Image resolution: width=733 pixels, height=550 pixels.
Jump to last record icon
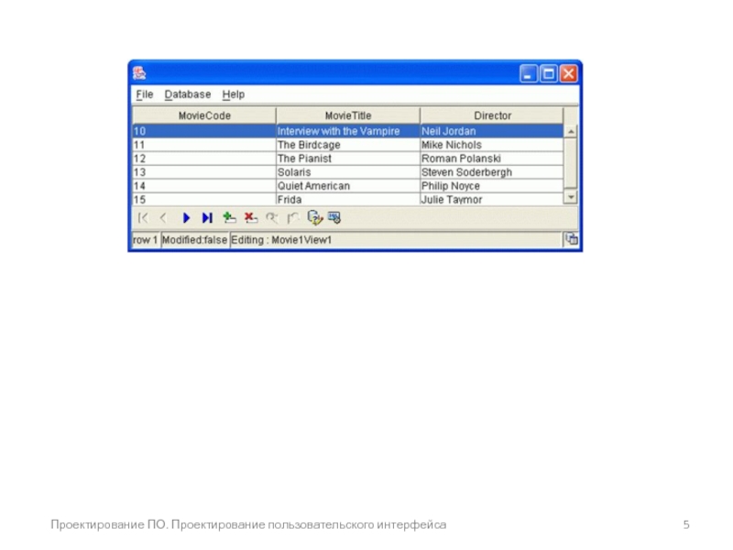(x=207, y=218)
